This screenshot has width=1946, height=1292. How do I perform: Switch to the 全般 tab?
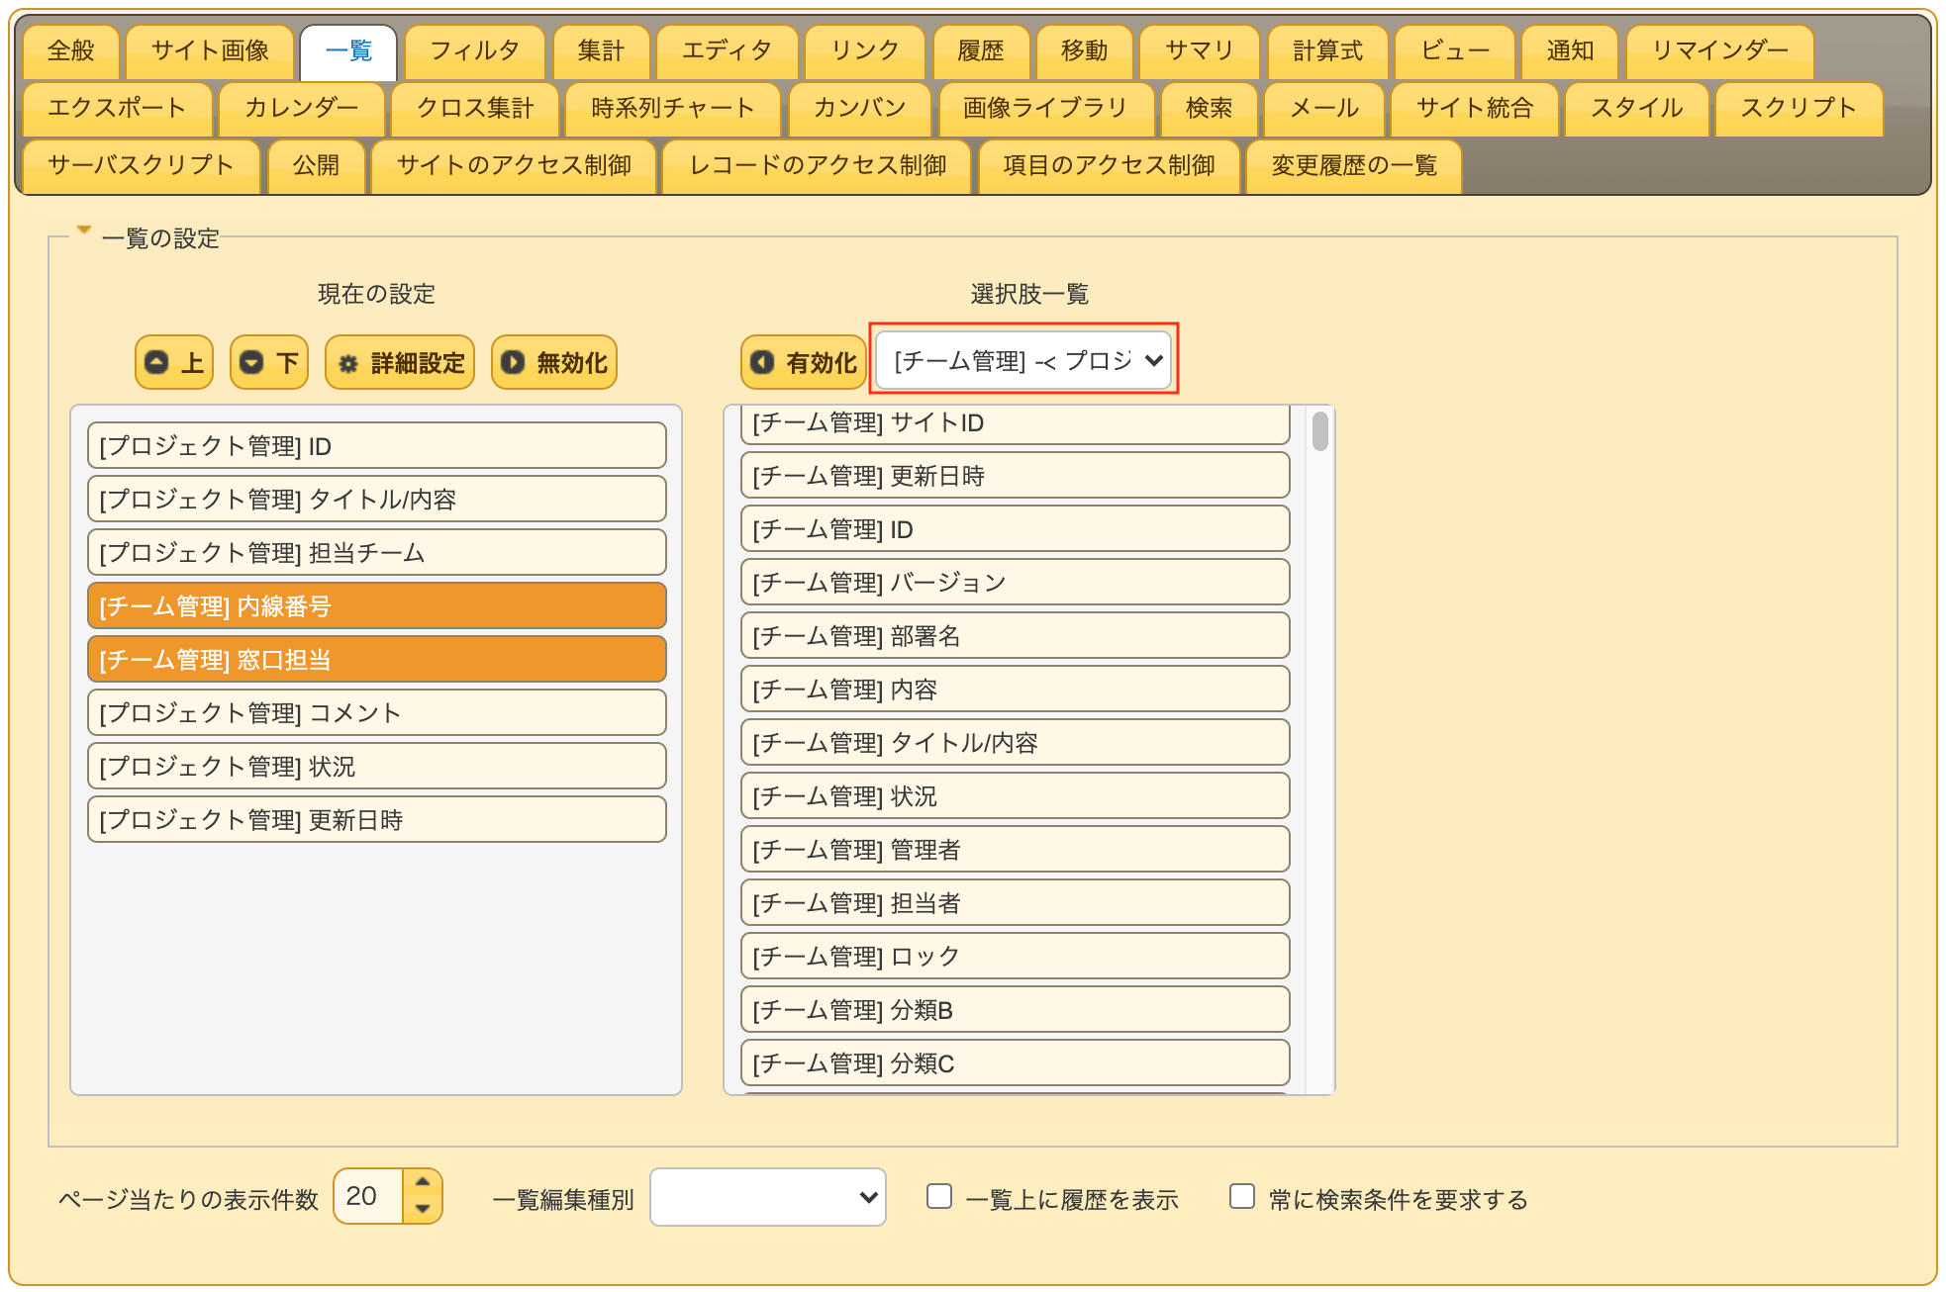(x=71, y=50)
